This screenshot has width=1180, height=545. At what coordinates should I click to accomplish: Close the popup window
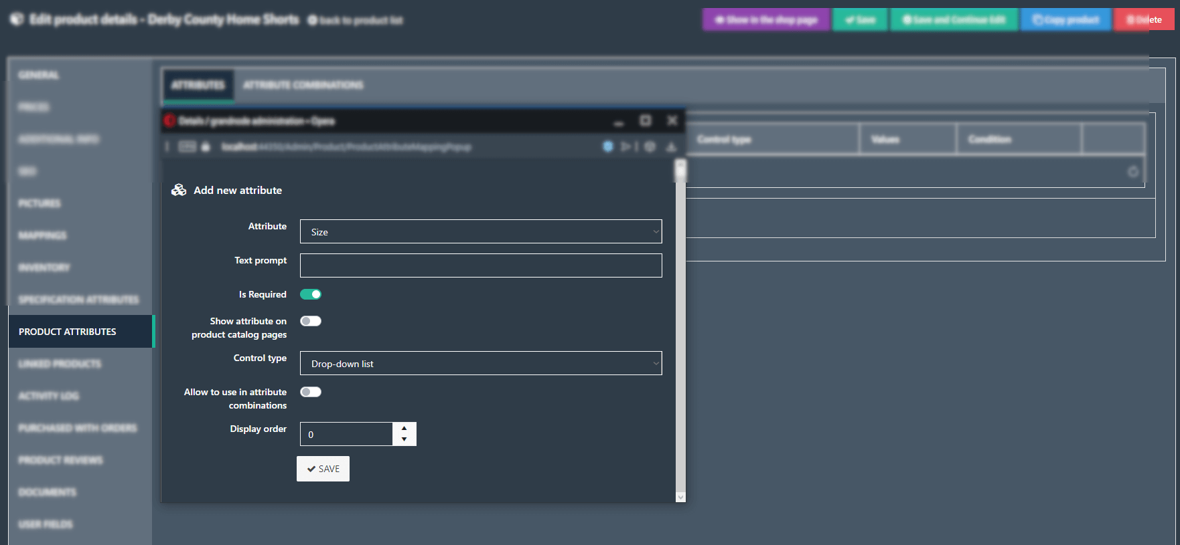pos(672,120)
